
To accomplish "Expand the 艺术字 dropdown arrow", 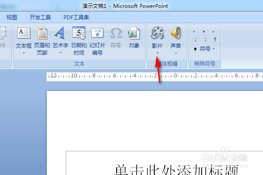I will pyautogui.click(x=60, y=53).
